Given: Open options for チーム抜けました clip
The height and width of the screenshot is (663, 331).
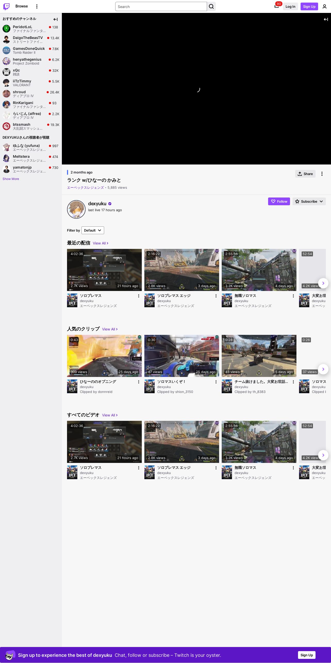Looking at the screenshot, I should [x=293, y=382].
